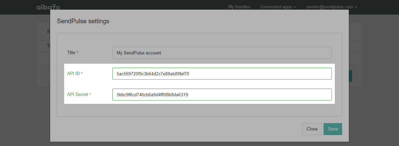Open the sender@sendpulse.com account menu
Image resolution: width=399 pixels, height=146 pixels.
tap(330, 7)
